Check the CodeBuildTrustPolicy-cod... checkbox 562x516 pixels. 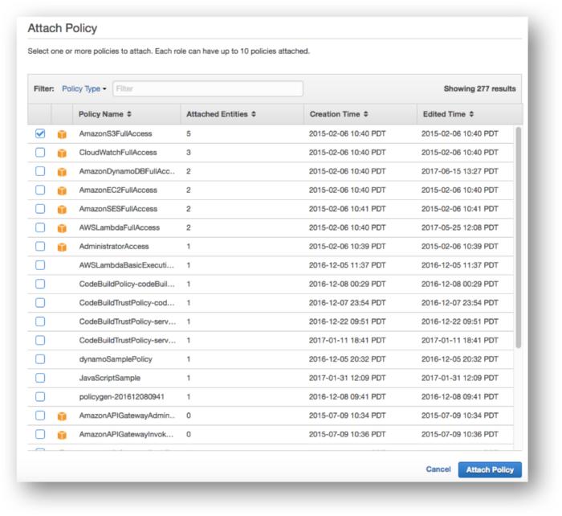(x=40, y=303)
